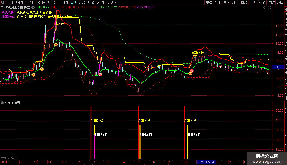Click the 标记 mark button
The width and height of the screenshot is (287, 165).
click(x=262, y=2)
